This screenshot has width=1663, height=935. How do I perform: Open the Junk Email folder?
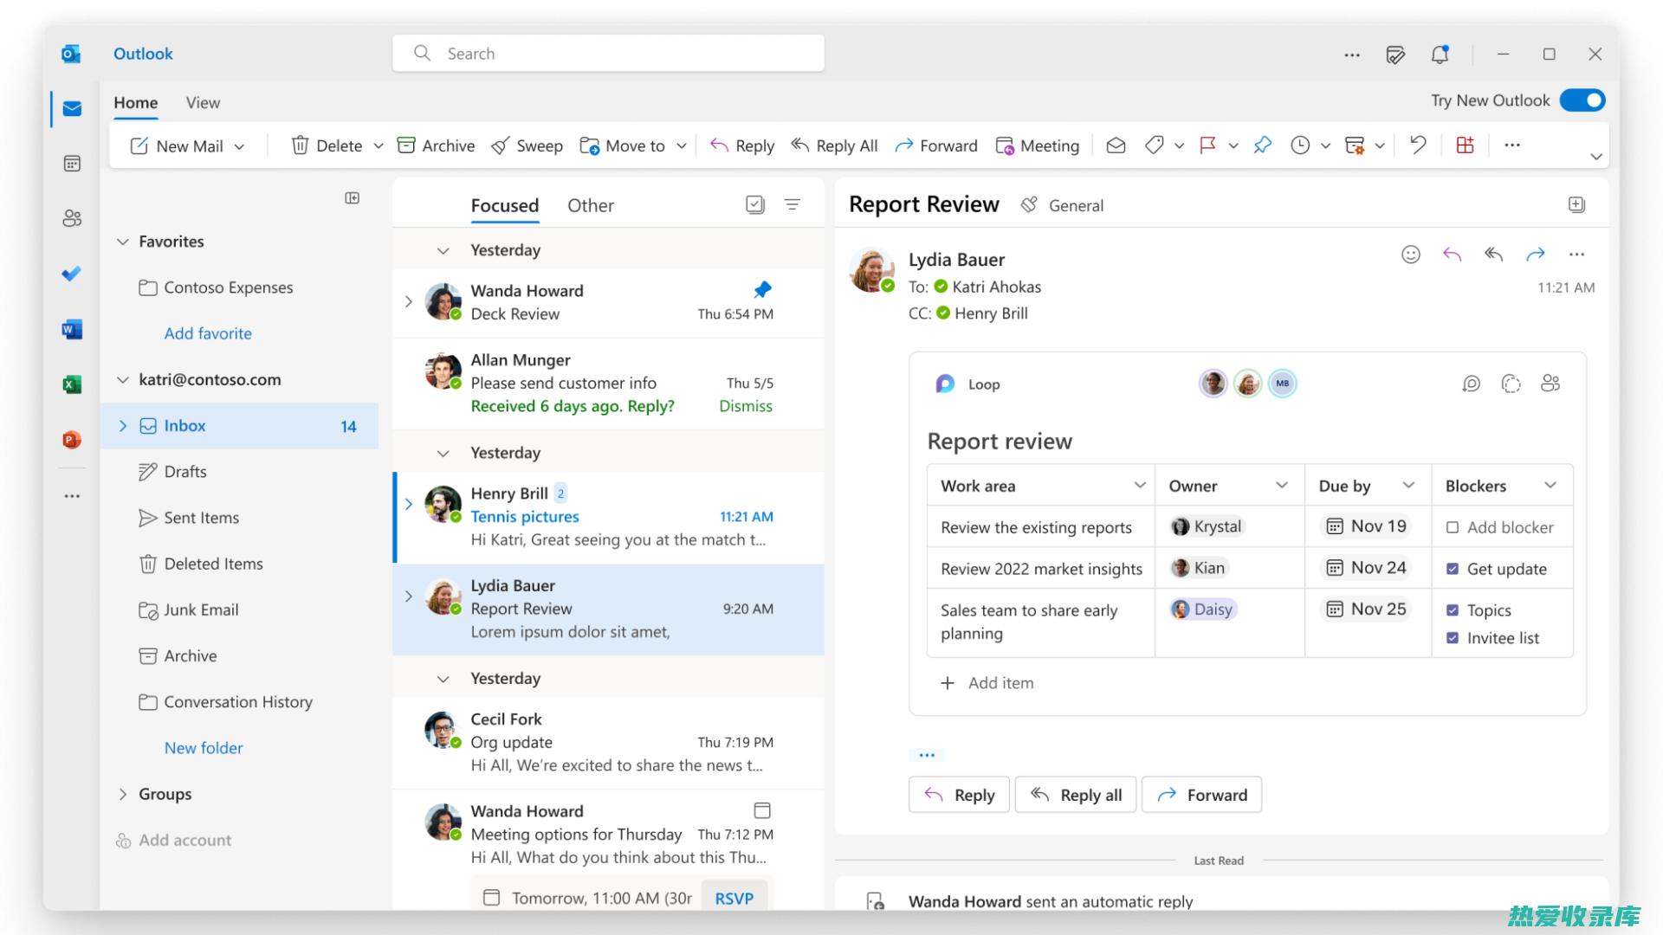coord(201,609)
